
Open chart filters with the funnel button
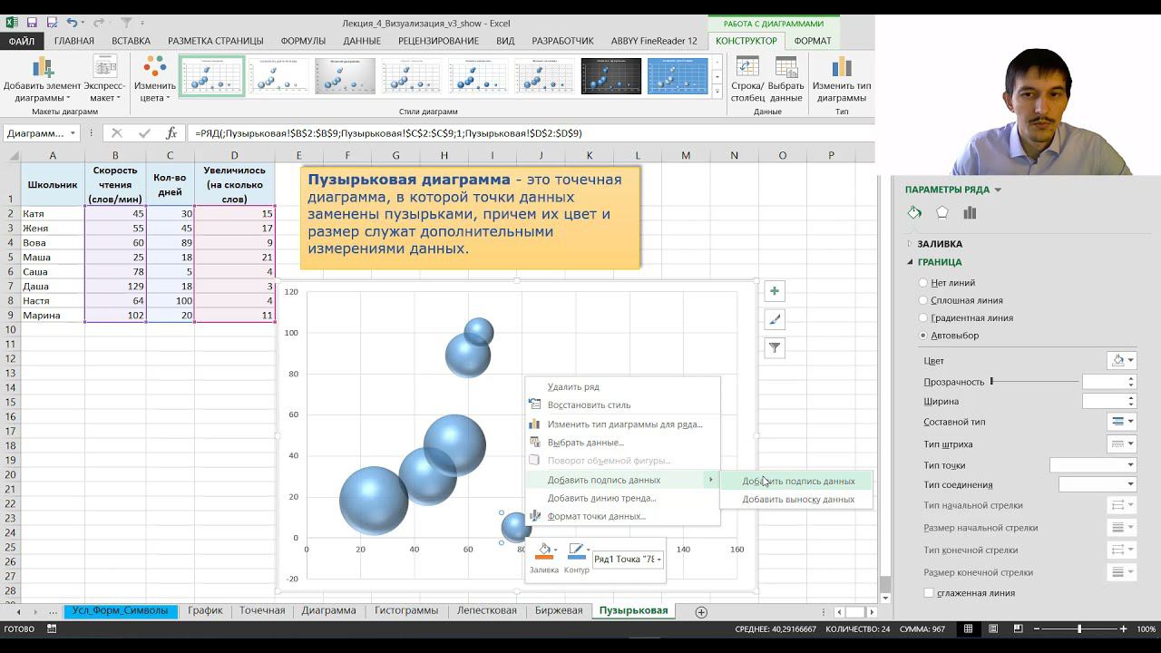point(775,347)
